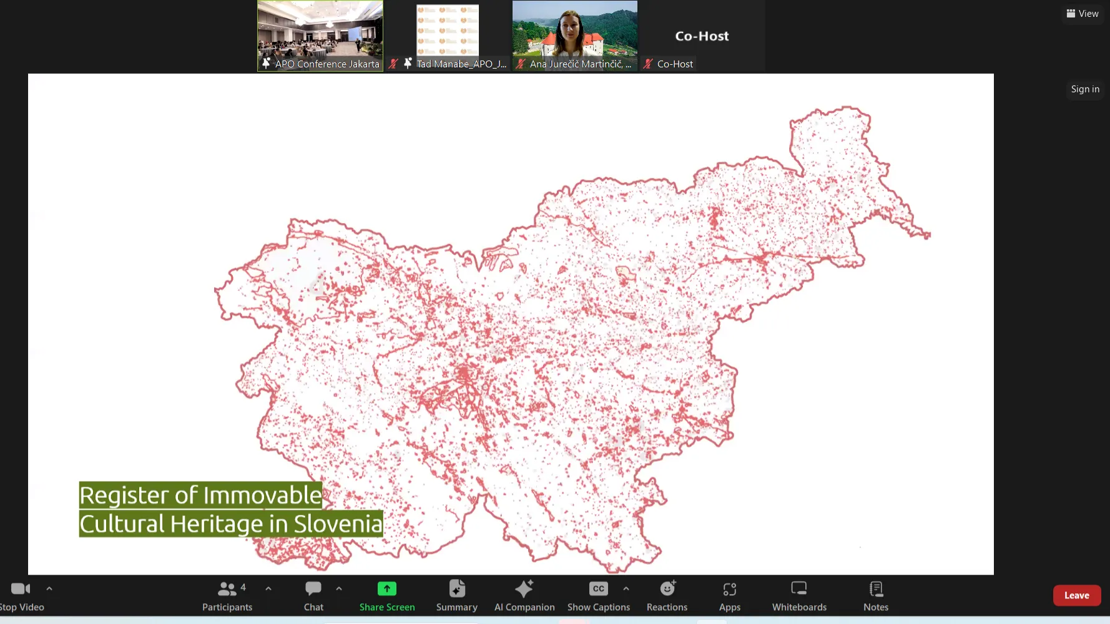Click the green Share Screen icon
The height and width of the screenshot is (624, 1110).
coord(386,588)
